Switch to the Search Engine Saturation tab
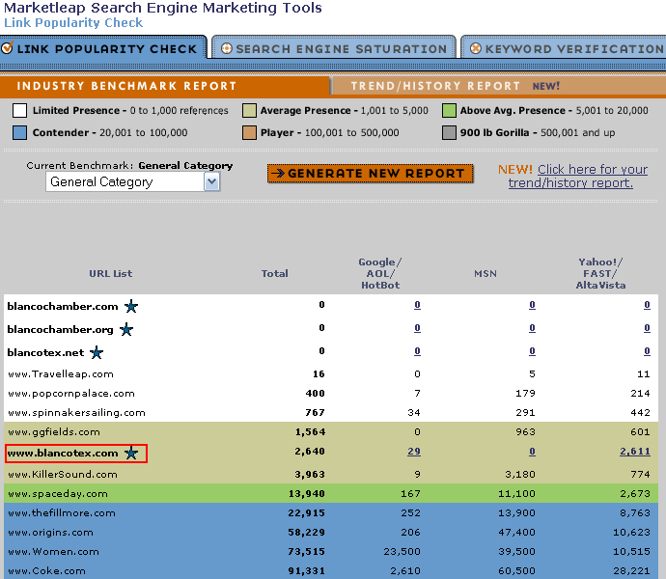Screen dimensions: 666x579 point(334,47)
